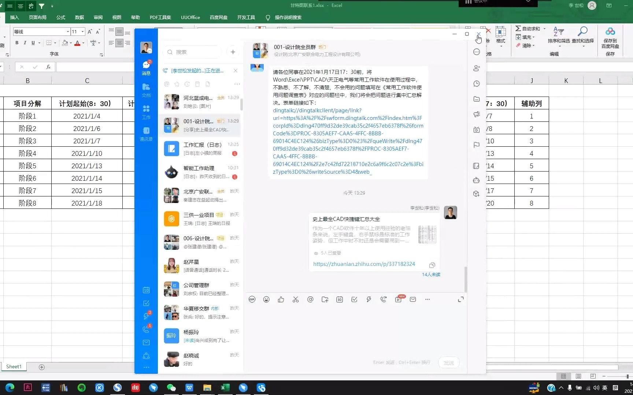Image resolution: width=633 pixels, height=395 pixels.
Task: Click the 14人未读 unread count link
Action: click(431, 274)
